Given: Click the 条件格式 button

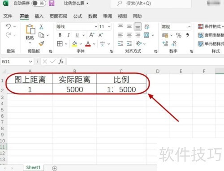Looking at the screenshot, I should click(x=211, y=26).
